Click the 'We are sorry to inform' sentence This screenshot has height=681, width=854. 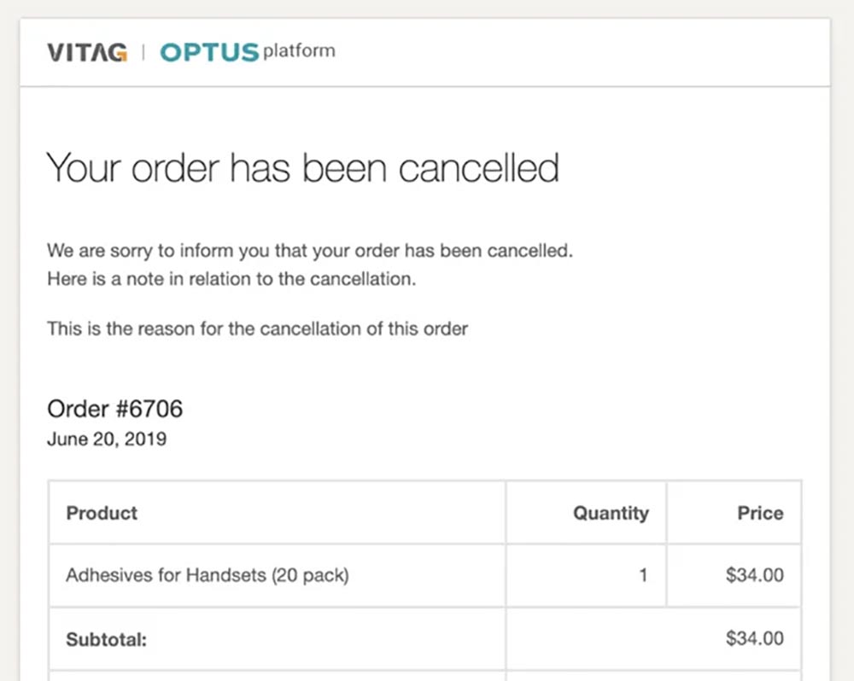310,252
